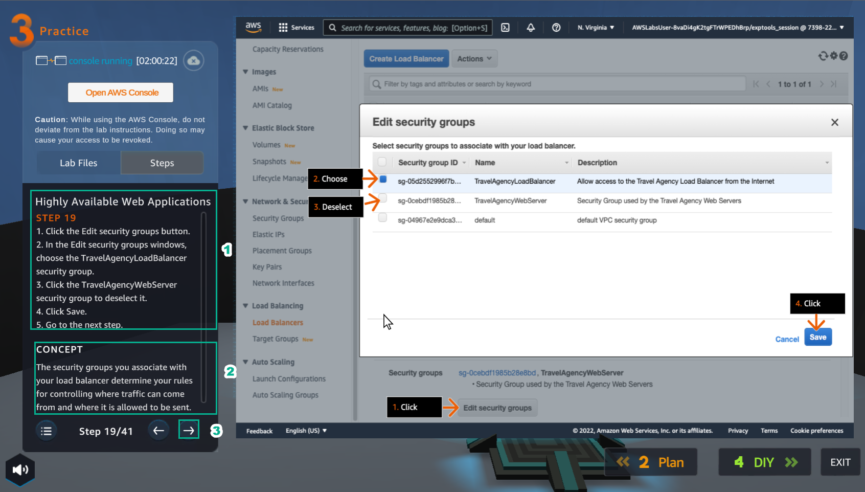Open the table settings gear icon

834,56
